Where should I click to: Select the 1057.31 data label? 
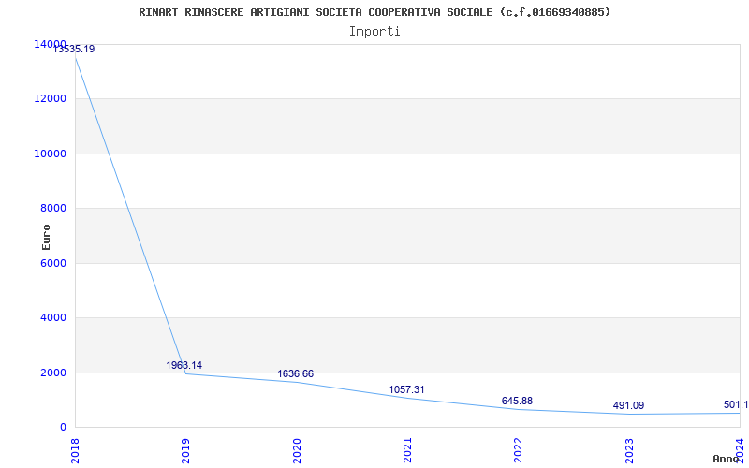point(406,389)
